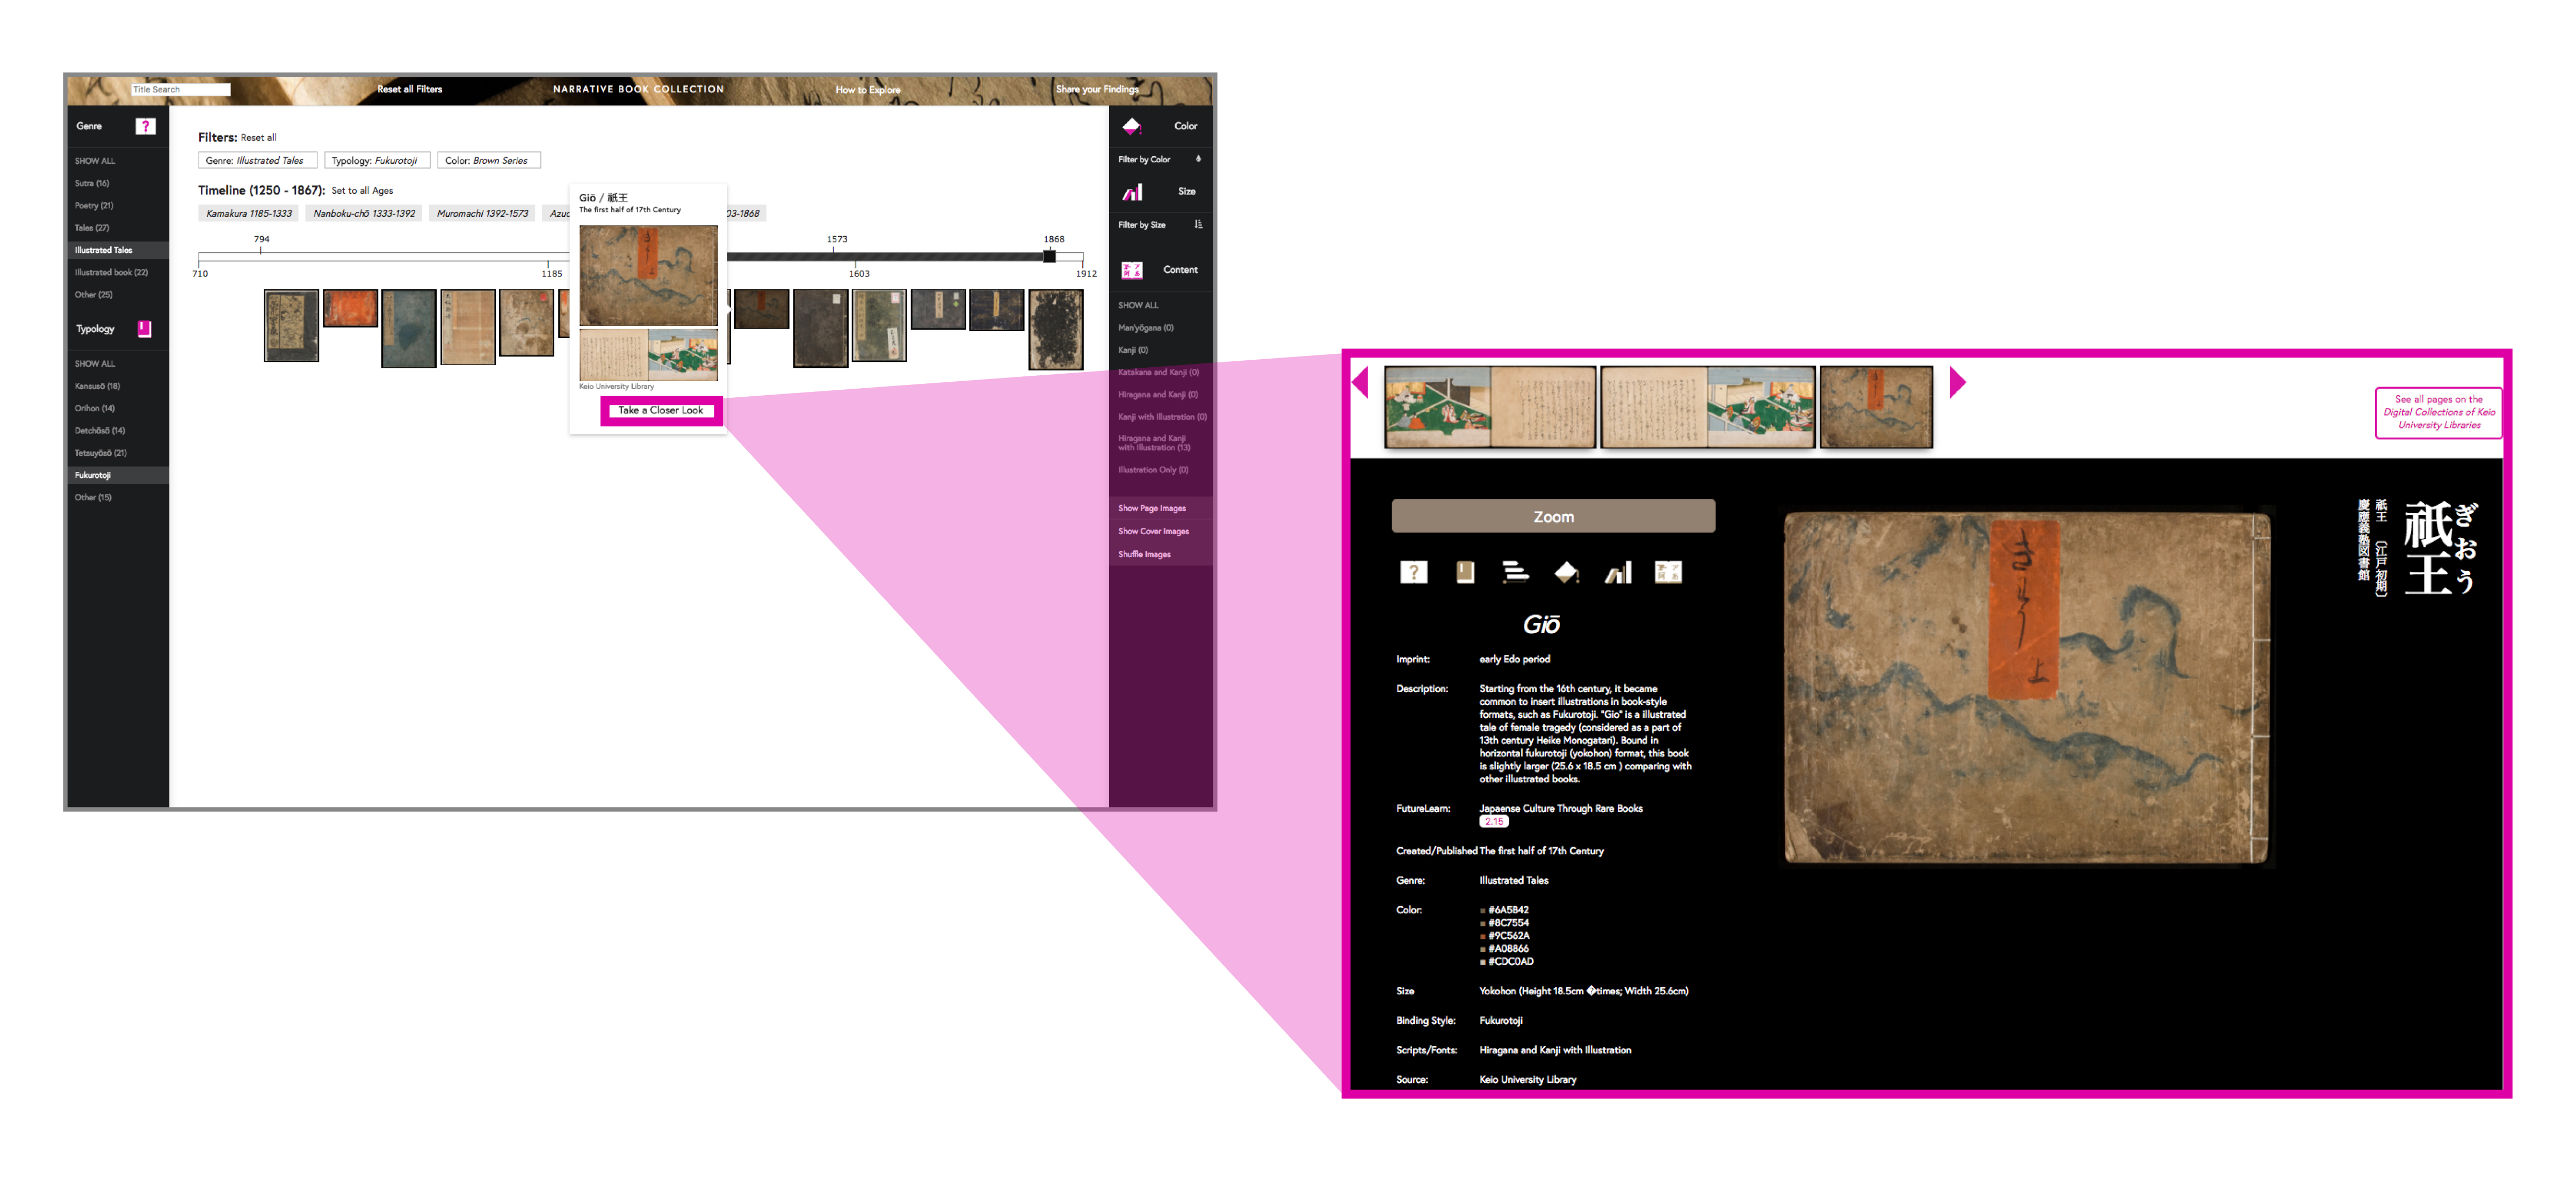Open the Digital Collections of Keio link box
Image resolution: width=2576 pixels, height=1180 pixels.
(x=2438, y=412)
